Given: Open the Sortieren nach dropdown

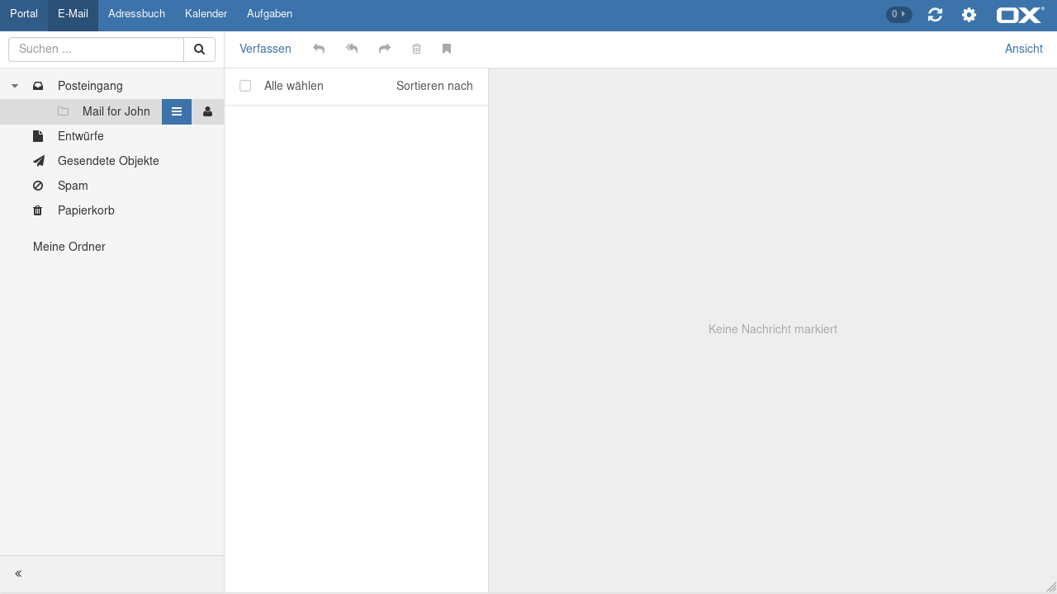Looking at the screenshot, I should (x=434, y=86).
